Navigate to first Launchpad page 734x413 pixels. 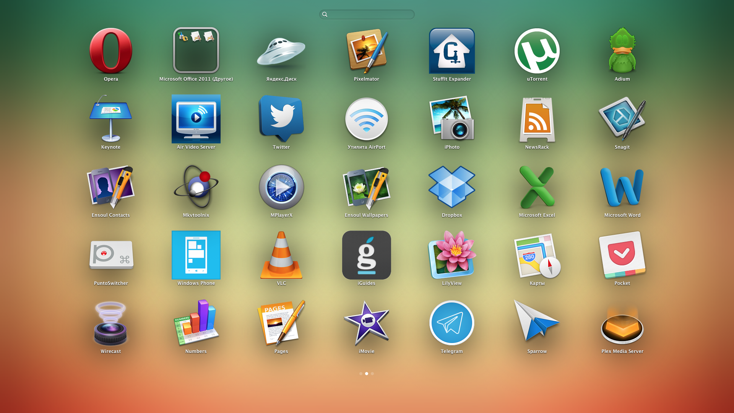coord(361,373)
